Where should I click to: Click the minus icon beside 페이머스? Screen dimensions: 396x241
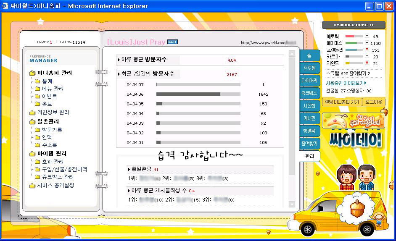367,43
